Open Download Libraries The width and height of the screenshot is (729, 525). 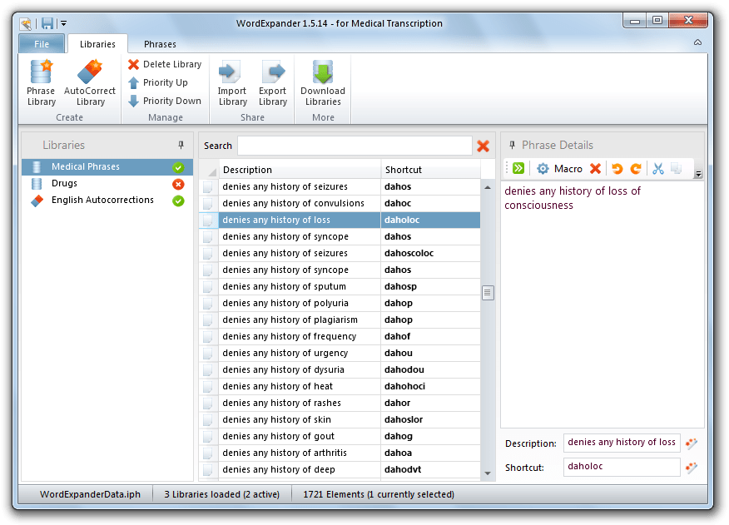click(323, 83)
